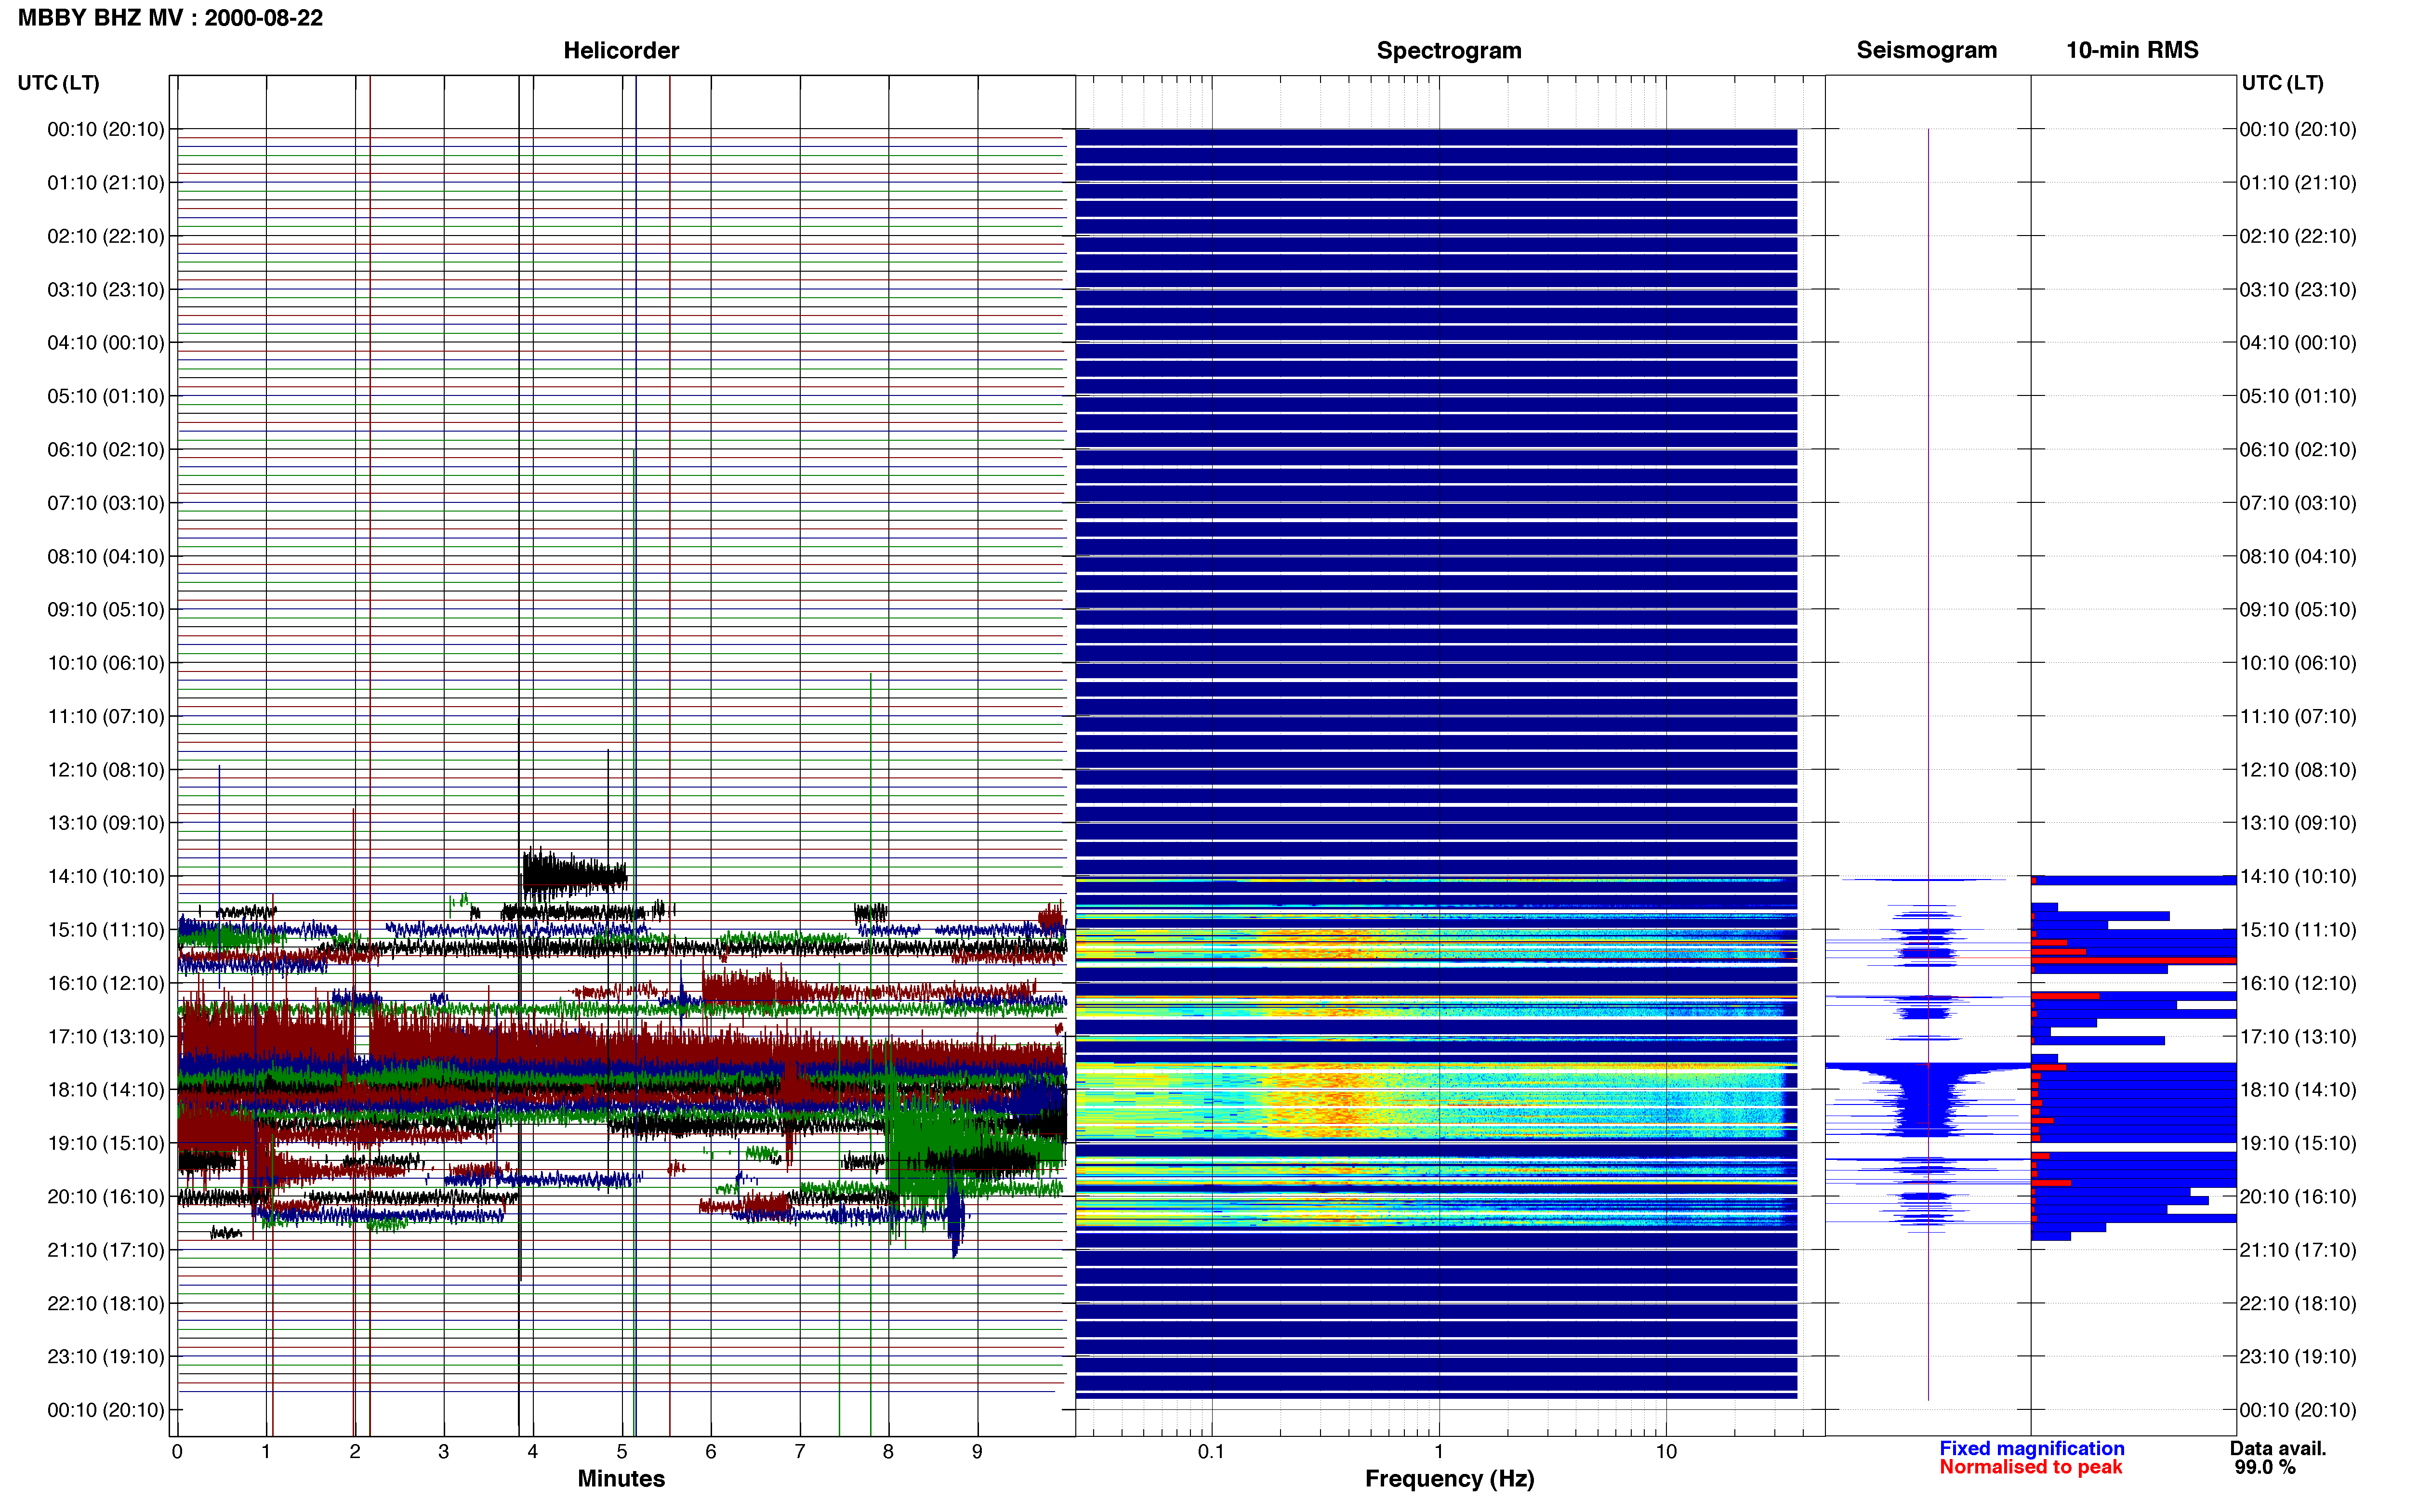Click minute tick label 9 on helicorder

click(977, 1452)
